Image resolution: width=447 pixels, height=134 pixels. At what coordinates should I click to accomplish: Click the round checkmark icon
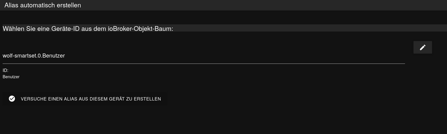(12, 99)
